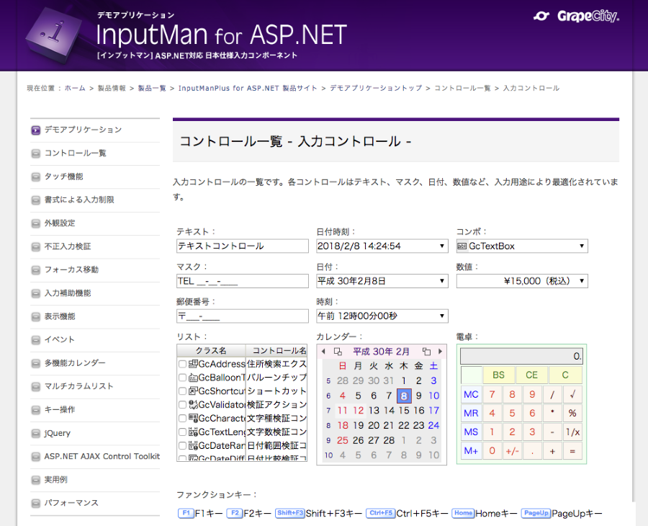Image resolution: width=648 pixels, height=526 pixels.
Task: Check the GcValidator row checkbox
Action: tap(182, 404)
